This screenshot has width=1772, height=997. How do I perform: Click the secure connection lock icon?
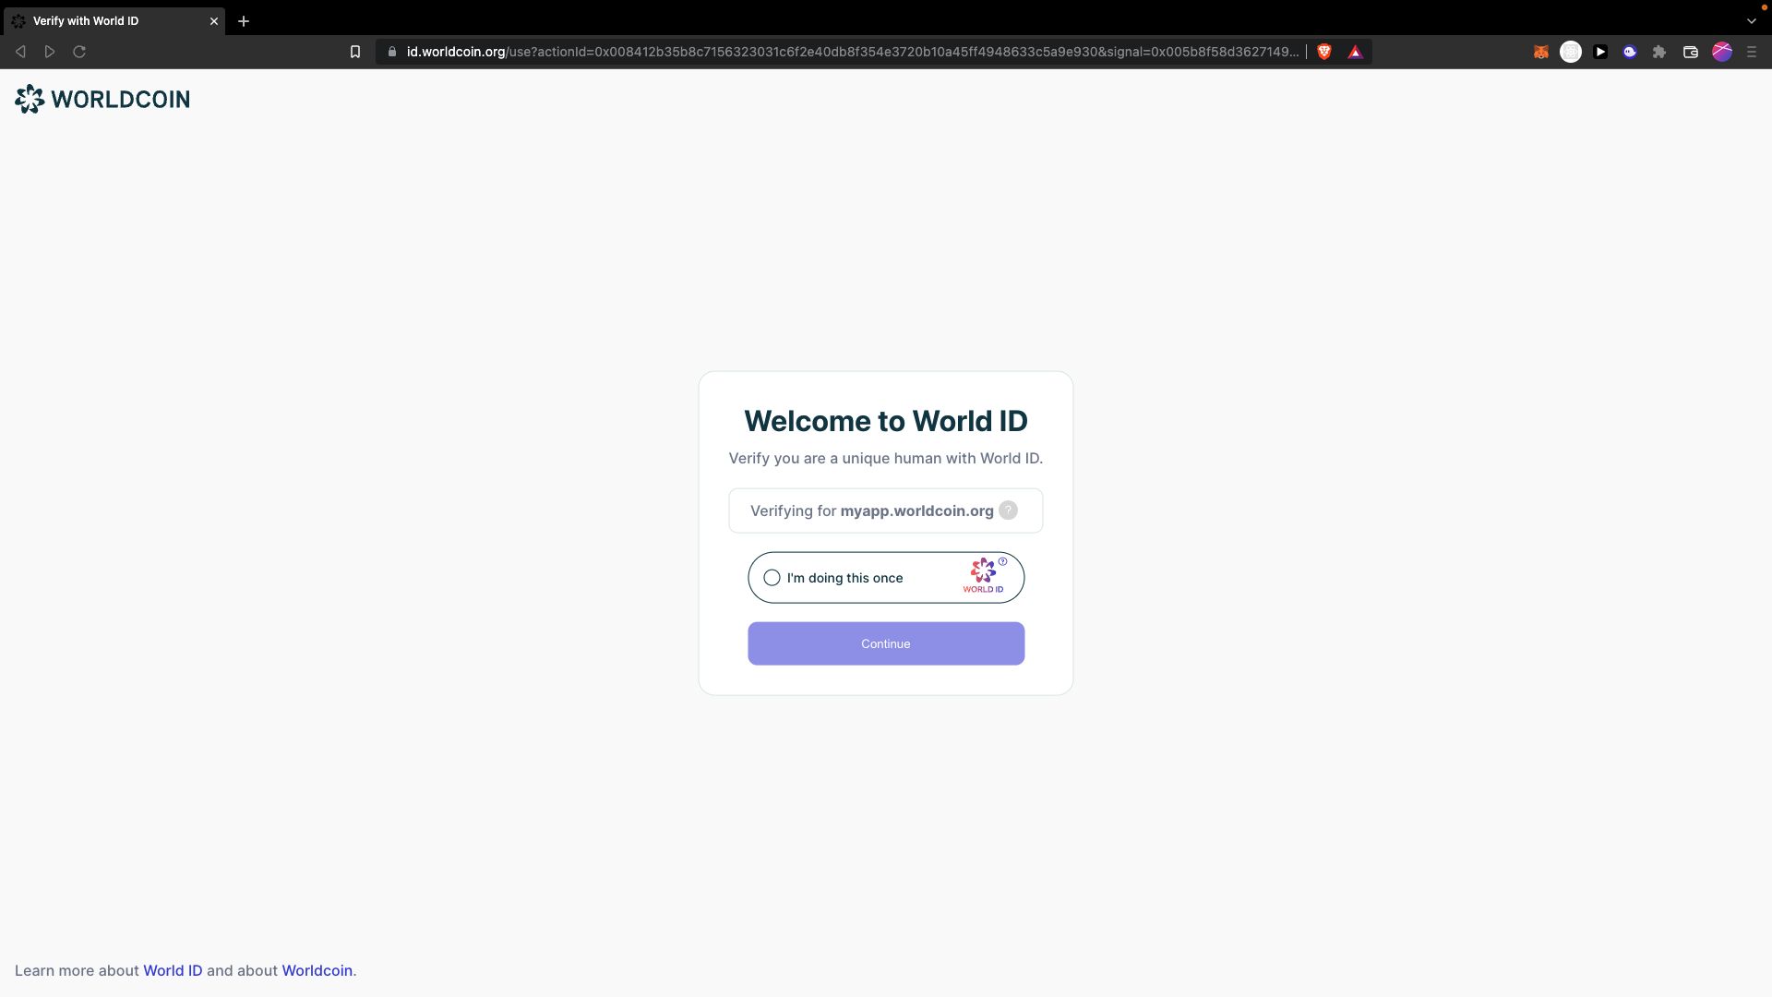392,51
